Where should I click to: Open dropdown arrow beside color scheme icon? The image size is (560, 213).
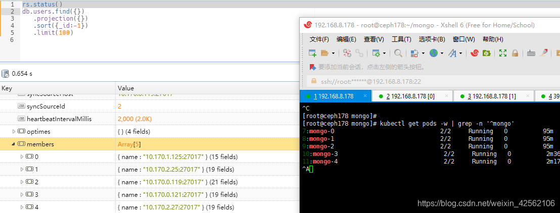(423, 53)
